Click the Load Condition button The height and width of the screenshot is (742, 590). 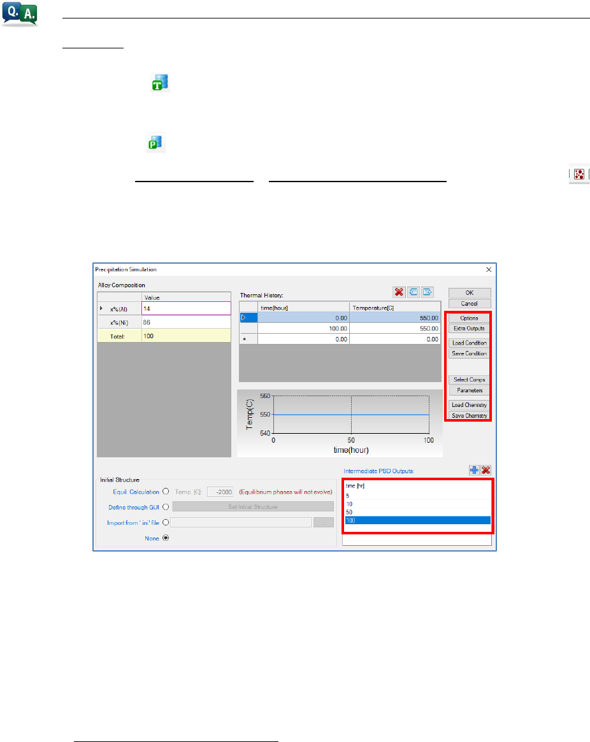(x=469, y=343)
